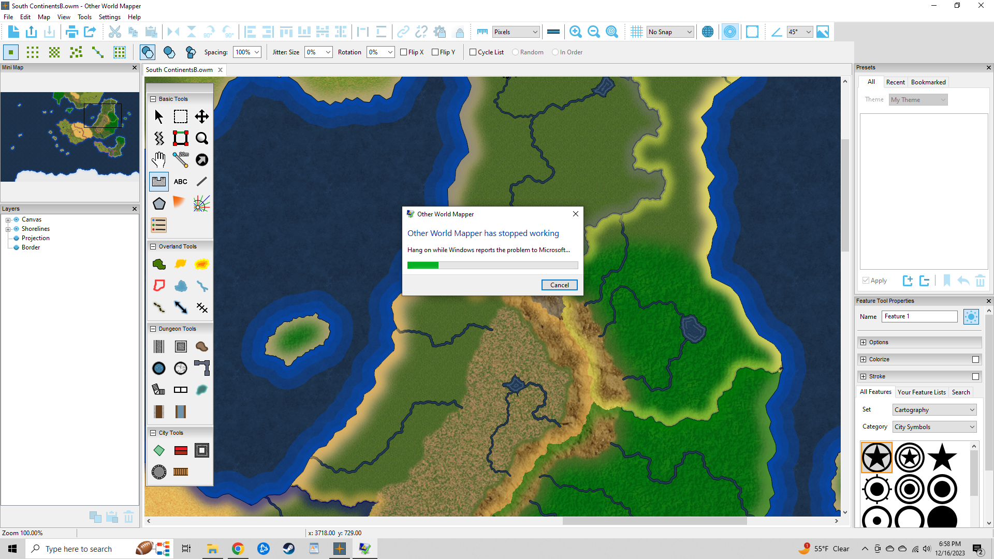994x559 pixels.
Task: Choose the blue River tool
Action: [x=202, y=286]
